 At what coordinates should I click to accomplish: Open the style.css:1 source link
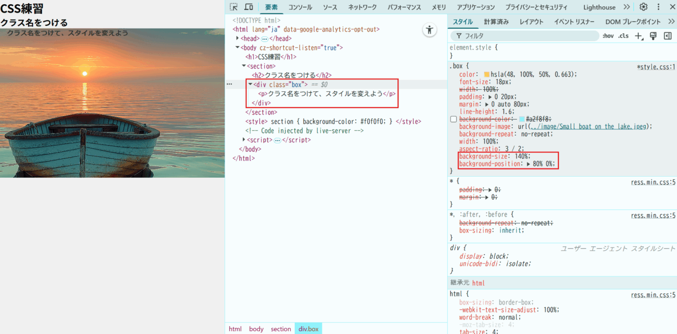coord(656,67)
